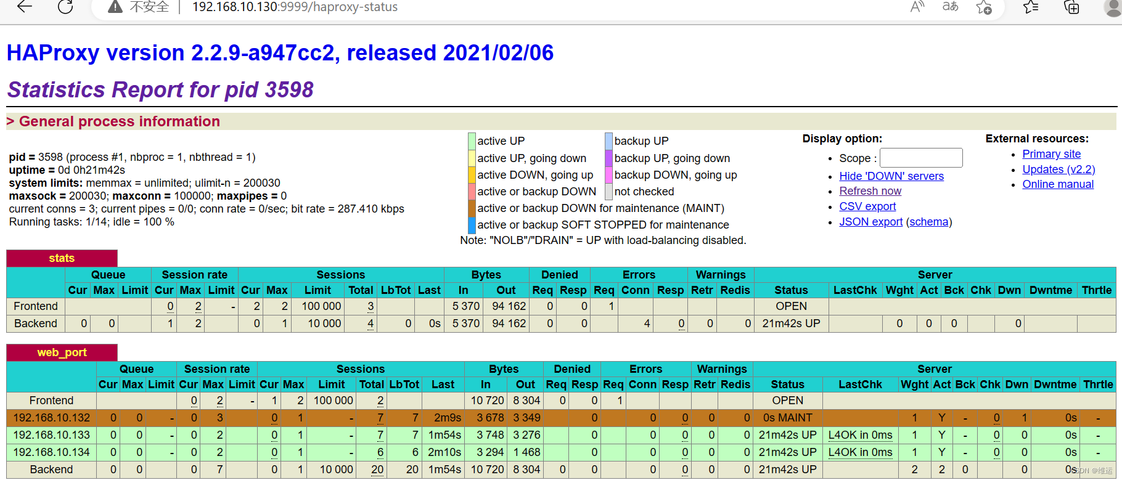Screen dimensions: 1122x480
Task: Click the web_port Frontend row label
Action: pos(51,401)
